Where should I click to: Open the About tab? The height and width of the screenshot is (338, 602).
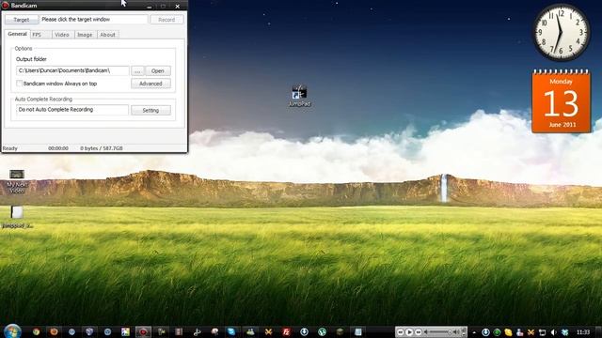(x=107, y=35)
